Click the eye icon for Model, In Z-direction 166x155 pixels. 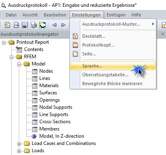point(34,136)
